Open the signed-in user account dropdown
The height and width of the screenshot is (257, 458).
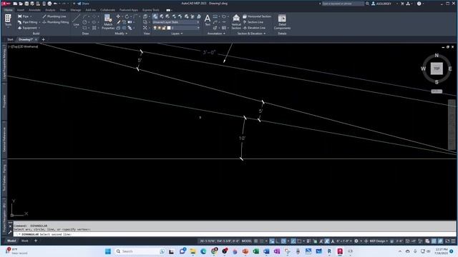coord(385,4)
